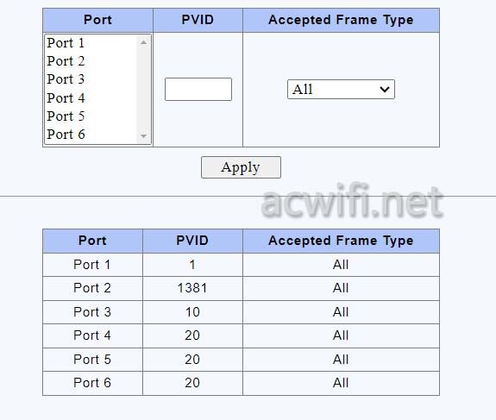Click the upper table PVID column header
This screenshot has height=420, width=496.
click(x=198, y=20)
